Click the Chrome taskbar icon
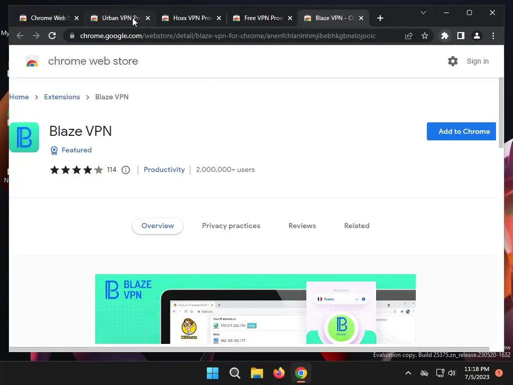Viewport: 513px width, 385px height. click(301, 373)
